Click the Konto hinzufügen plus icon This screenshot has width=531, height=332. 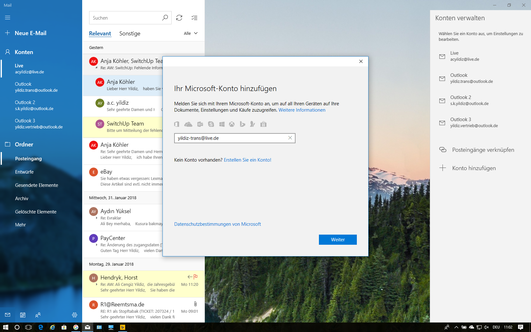click(x=443, y=168)
